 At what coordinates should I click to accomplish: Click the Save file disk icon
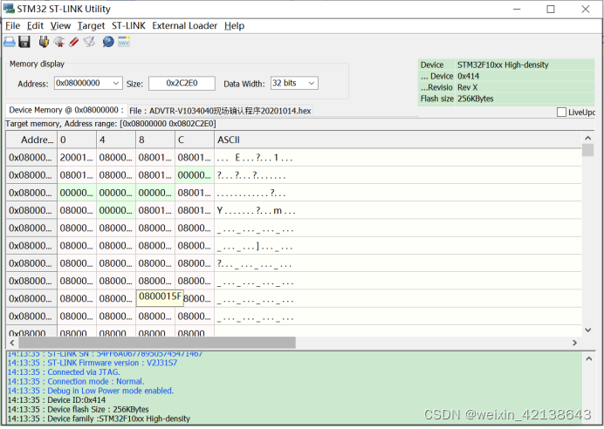point(24,42)
